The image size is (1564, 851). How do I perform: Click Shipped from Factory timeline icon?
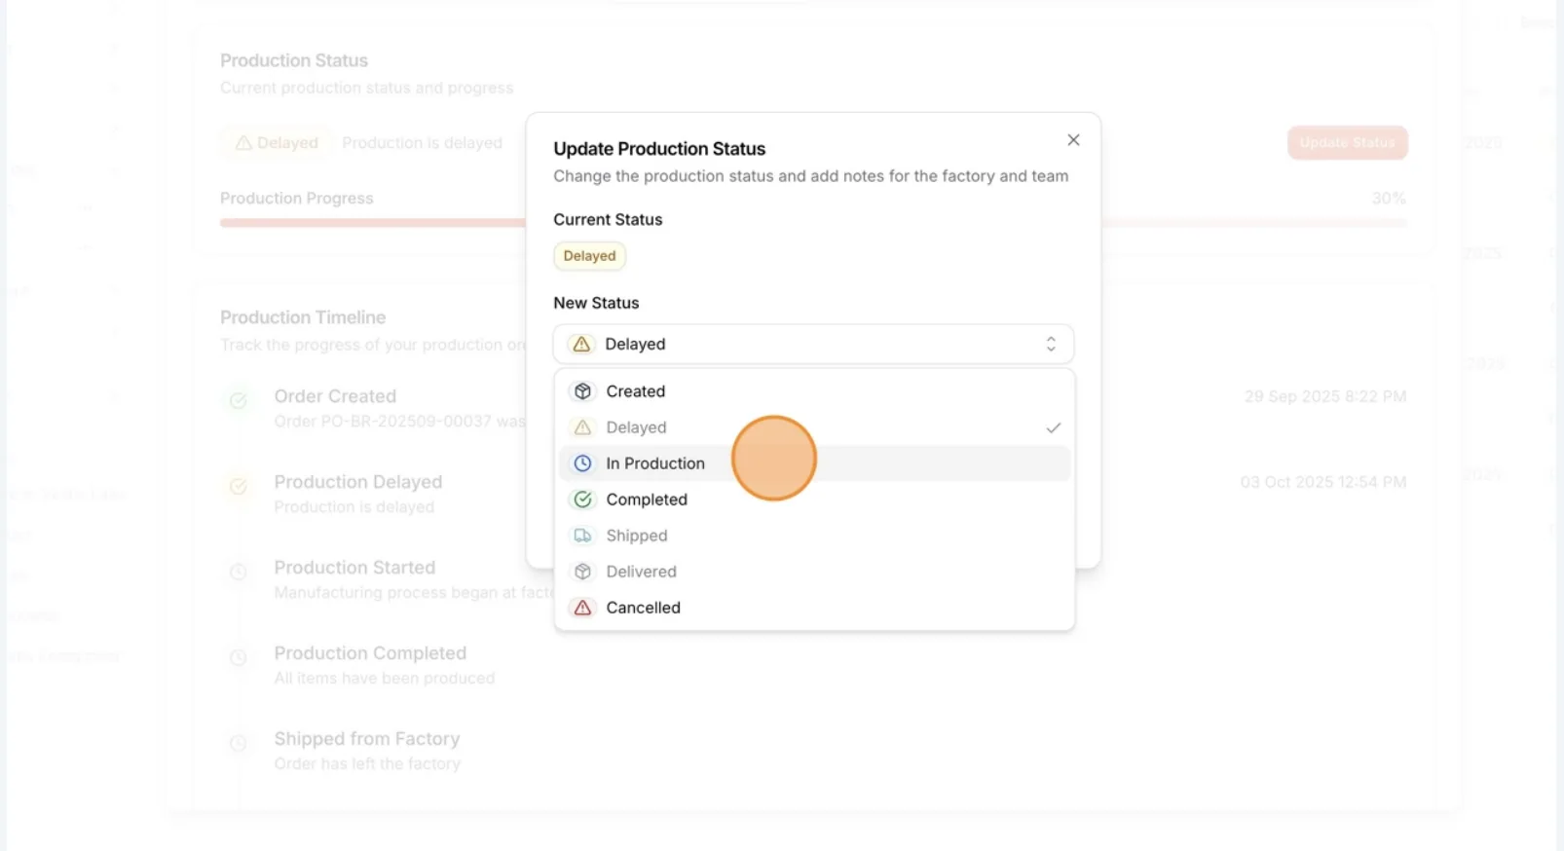coord(238,743)
